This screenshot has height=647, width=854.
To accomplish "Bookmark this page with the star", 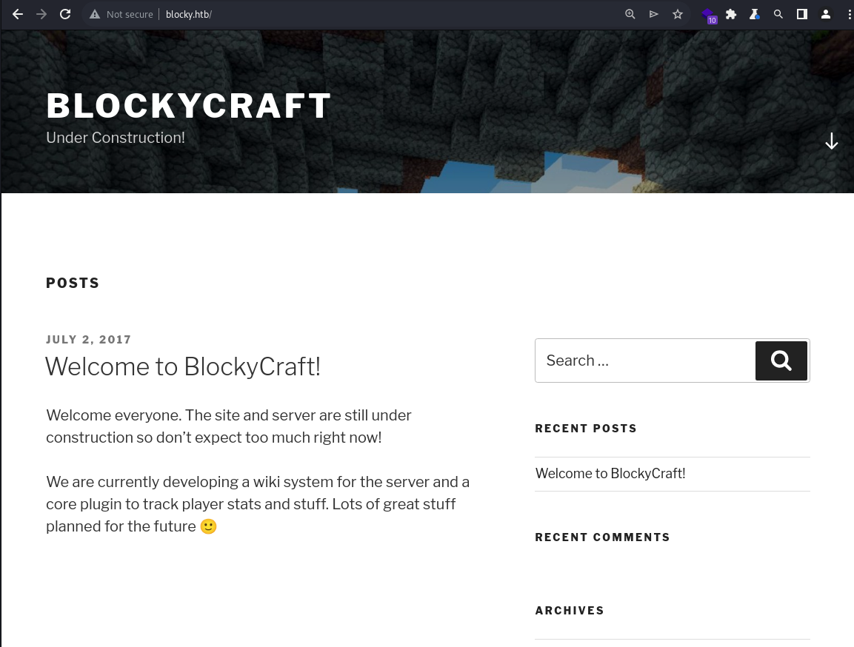I will (x=678, y=14).
